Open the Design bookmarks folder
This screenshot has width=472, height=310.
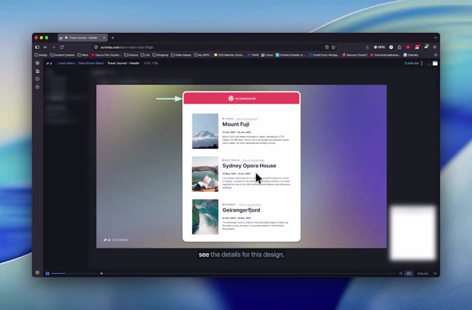click(x=41, y=55)
